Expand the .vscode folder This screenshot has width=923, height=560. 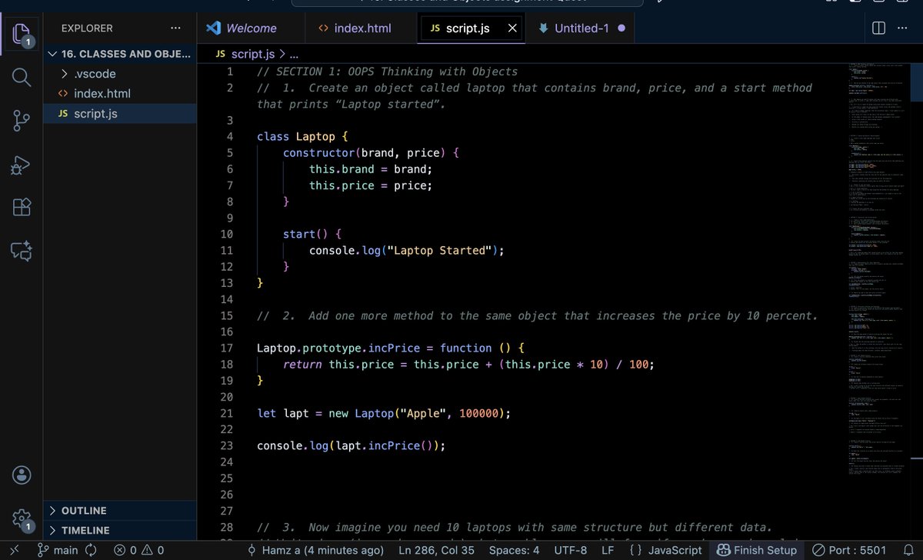(x=119, y=74)
